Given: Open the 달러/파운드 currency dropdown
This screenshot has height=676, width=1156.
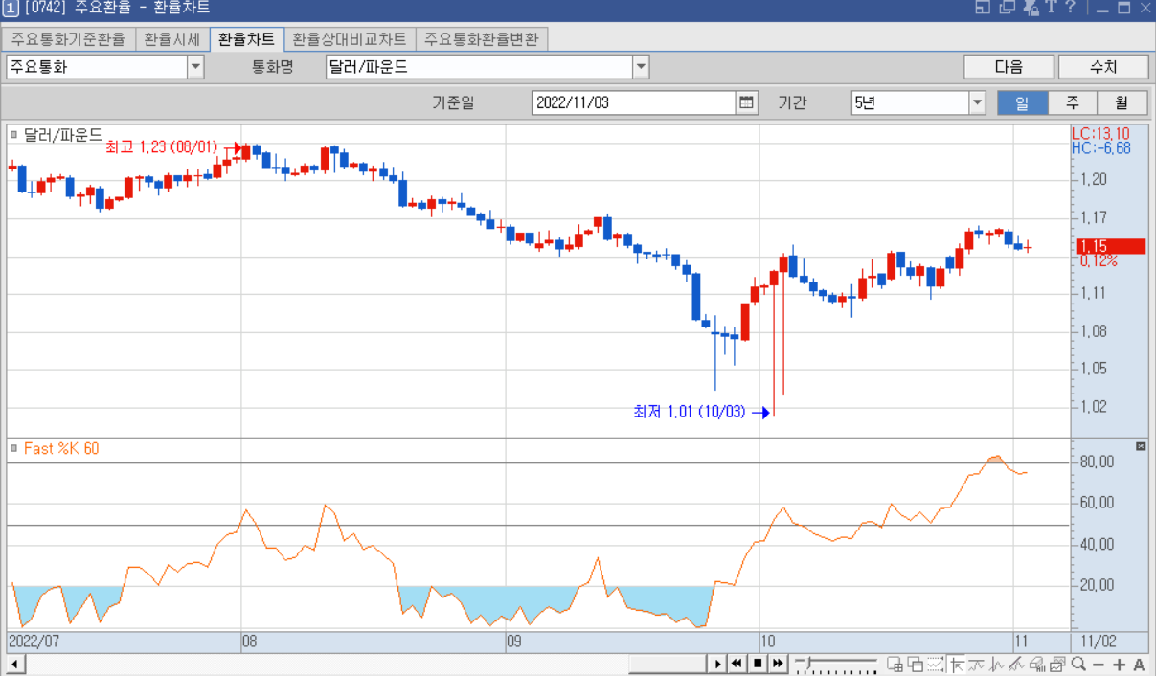Looking at the screenshot, I should pos(641,67).
